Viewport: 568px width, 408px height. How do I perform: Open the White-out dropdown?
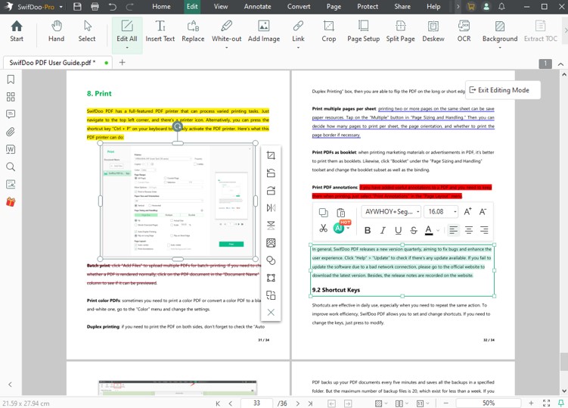pos(226,48)
